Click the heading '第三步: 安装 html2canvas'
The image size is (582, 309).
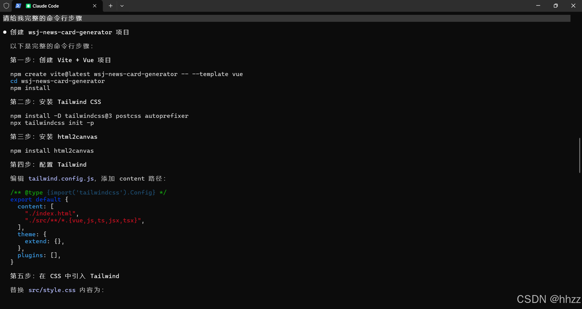tap(54, 137)
